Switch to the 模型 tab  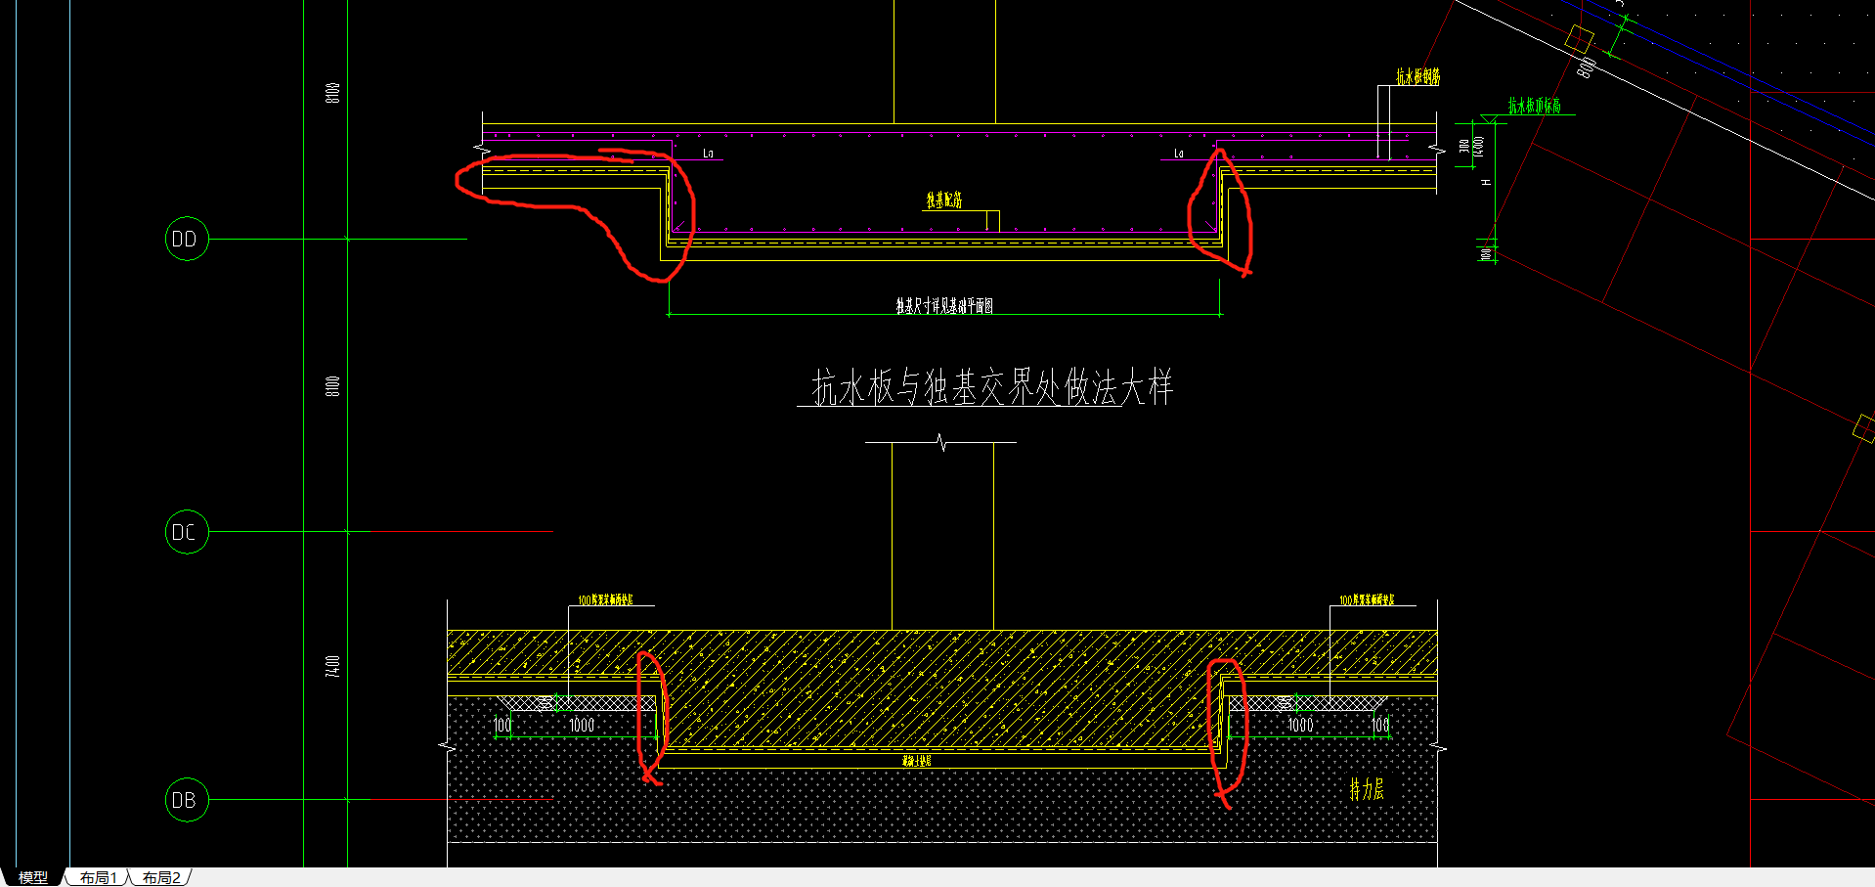click(33, 877)
